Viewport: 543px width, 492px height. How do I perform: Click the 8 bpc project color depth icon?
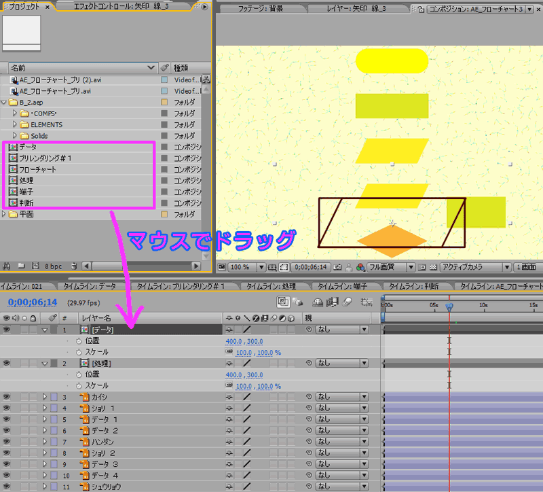pos(53,265)
